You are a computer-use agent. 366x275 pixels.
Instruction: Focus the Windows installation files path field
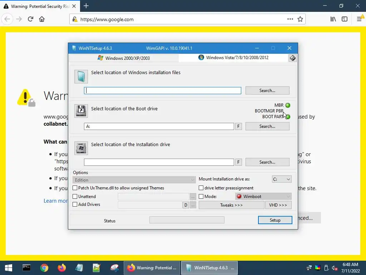coord(163,91)
